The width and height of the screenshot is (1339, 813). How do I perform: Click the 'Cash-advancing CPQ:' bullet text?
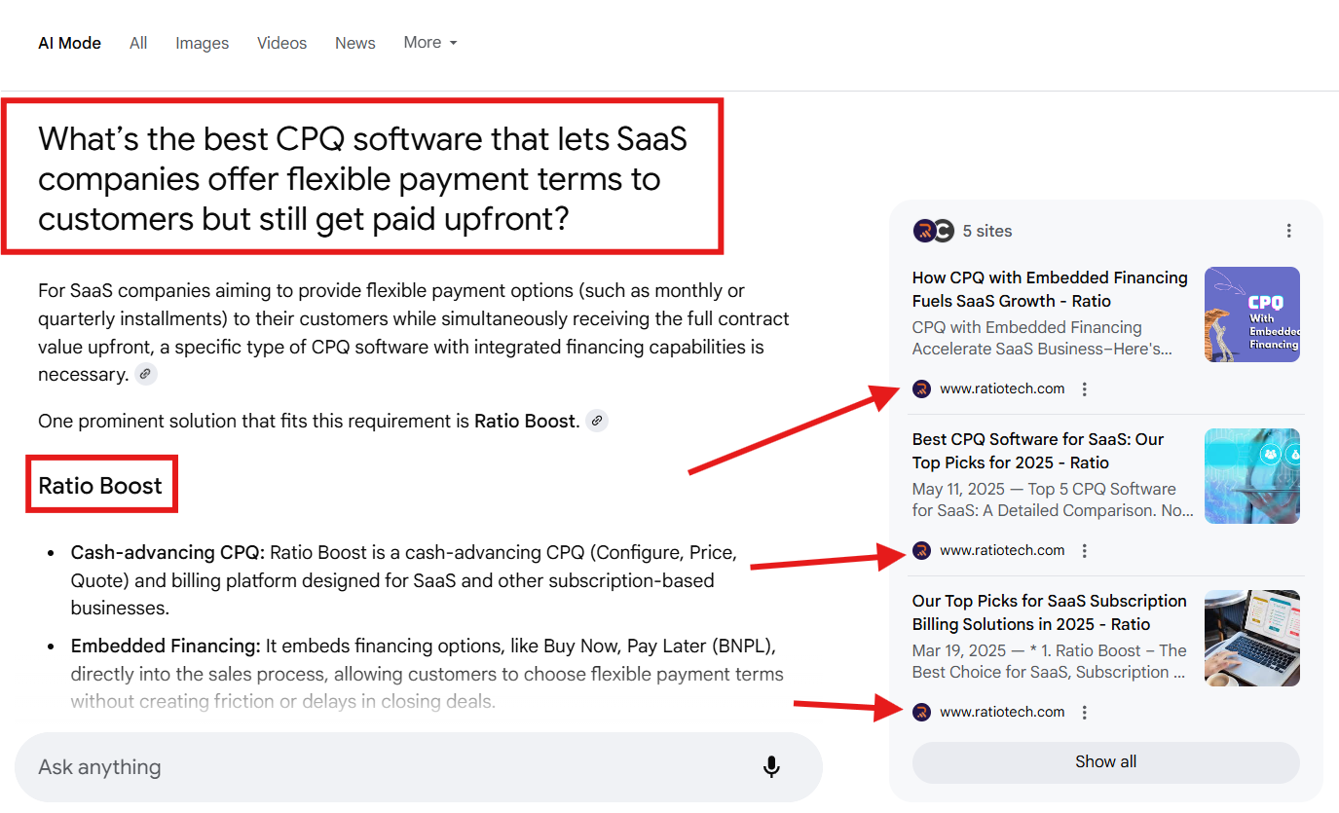click(167, 552)
